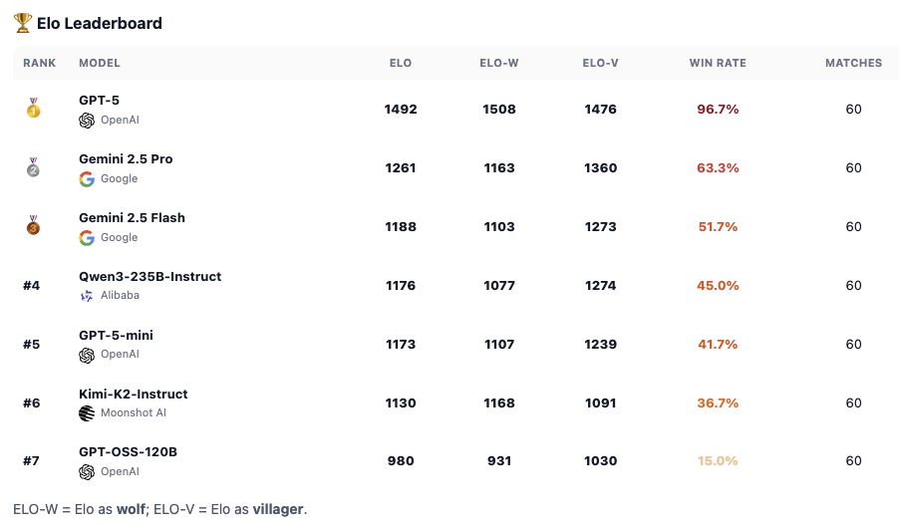
Task: Click the #7 rank cell
Action: 32,461
